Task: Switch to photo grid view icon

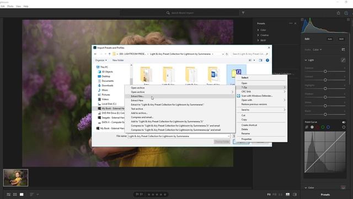Action: click(x=9, y=194)
